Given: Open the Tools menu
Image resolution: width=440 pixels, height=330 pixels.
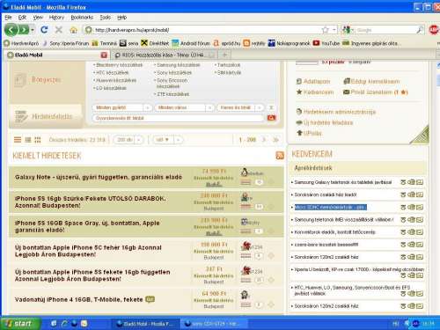Looking at the screenshot, I should 106,18.
